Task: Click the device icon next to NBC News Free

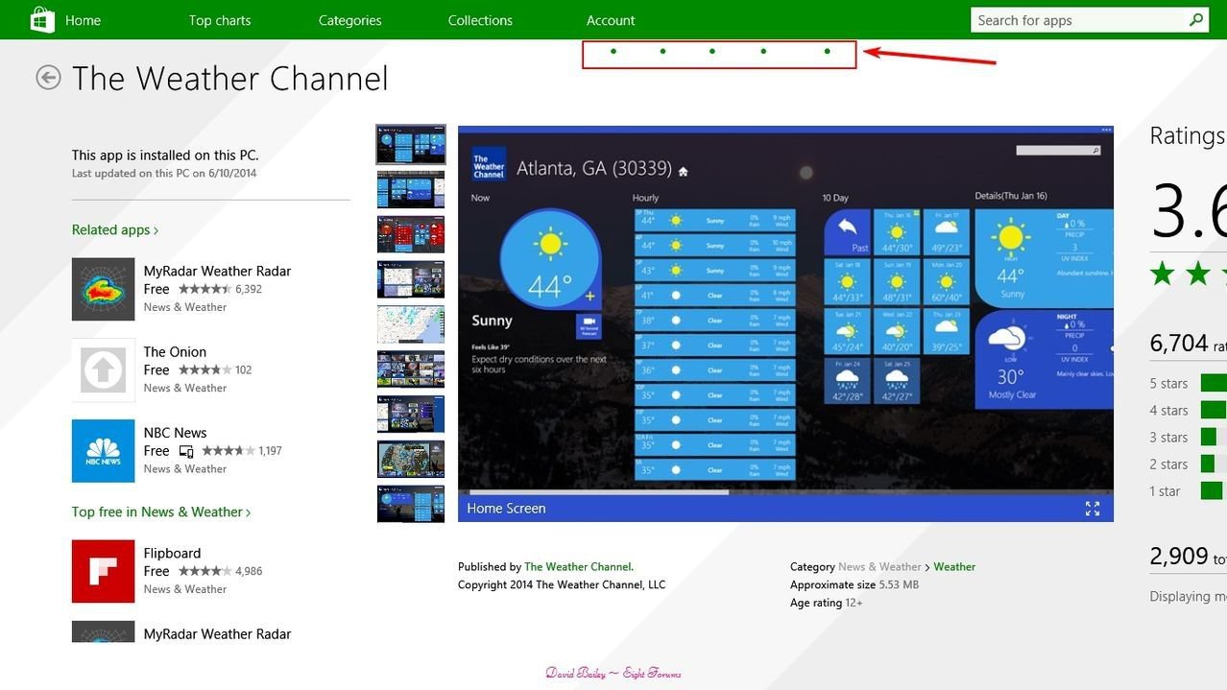Action: pos(186,451)
